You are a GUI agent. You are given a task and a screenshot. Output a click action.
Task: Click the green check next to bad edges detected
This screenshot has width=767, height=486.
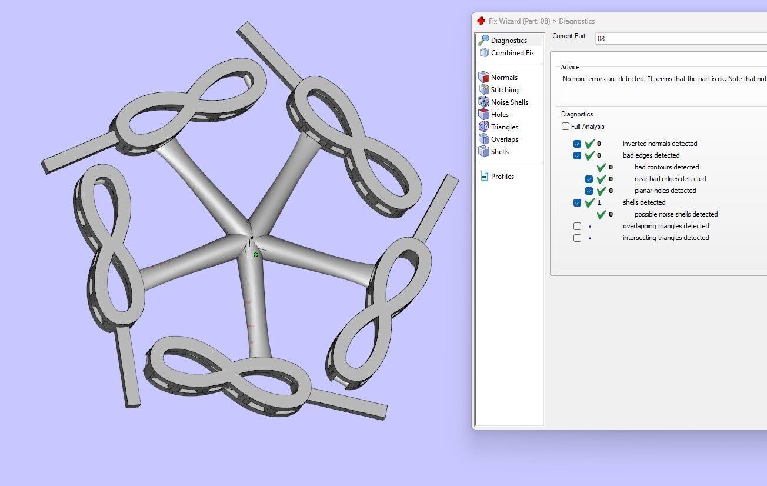click(x=590, y=155)
